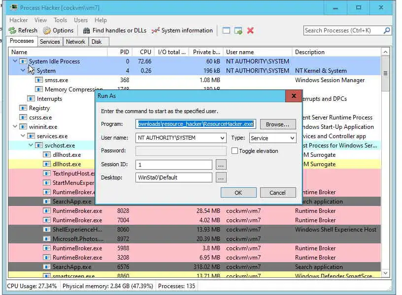402x295 pixels.
Task: Click Browse... to pick a program
Action: pos(278,124)
